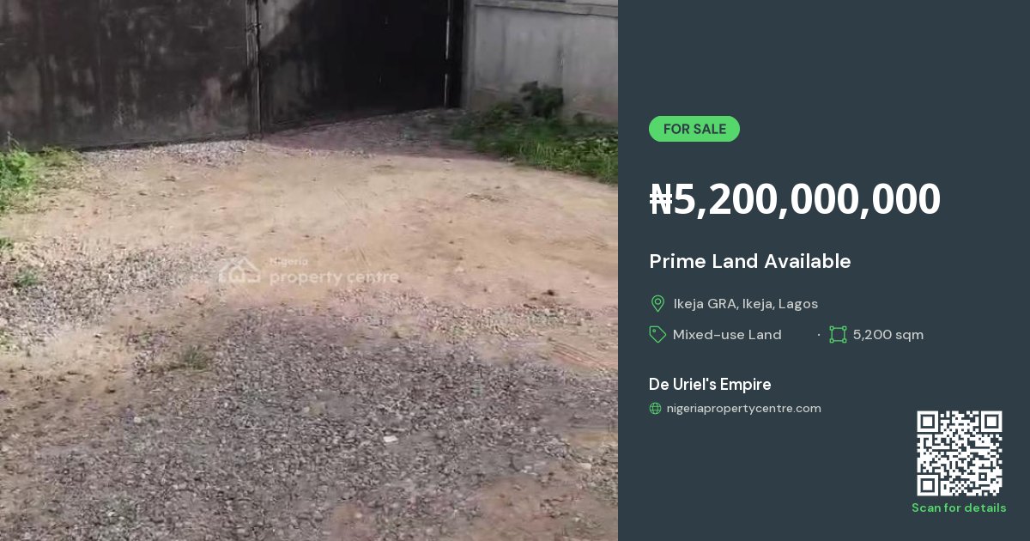Click the property centre watermark text
This screenshot has height=541, width=1030.
(x=334, y=277)
